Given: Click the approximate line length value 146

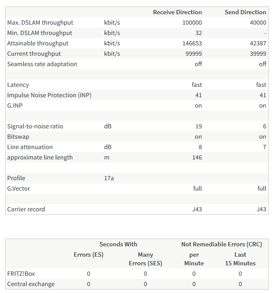Looking at the screenshot, I should point(196,157).
